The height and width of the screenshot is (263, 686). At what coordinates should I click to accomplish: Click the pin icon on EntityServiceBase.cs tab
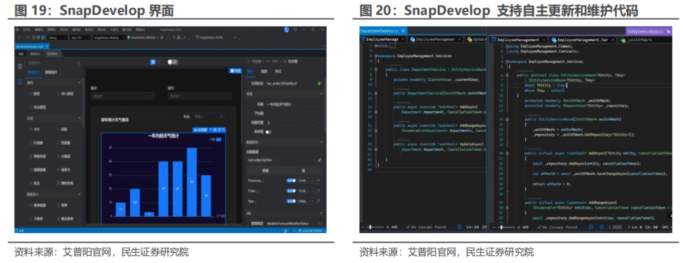click(668, 32)
